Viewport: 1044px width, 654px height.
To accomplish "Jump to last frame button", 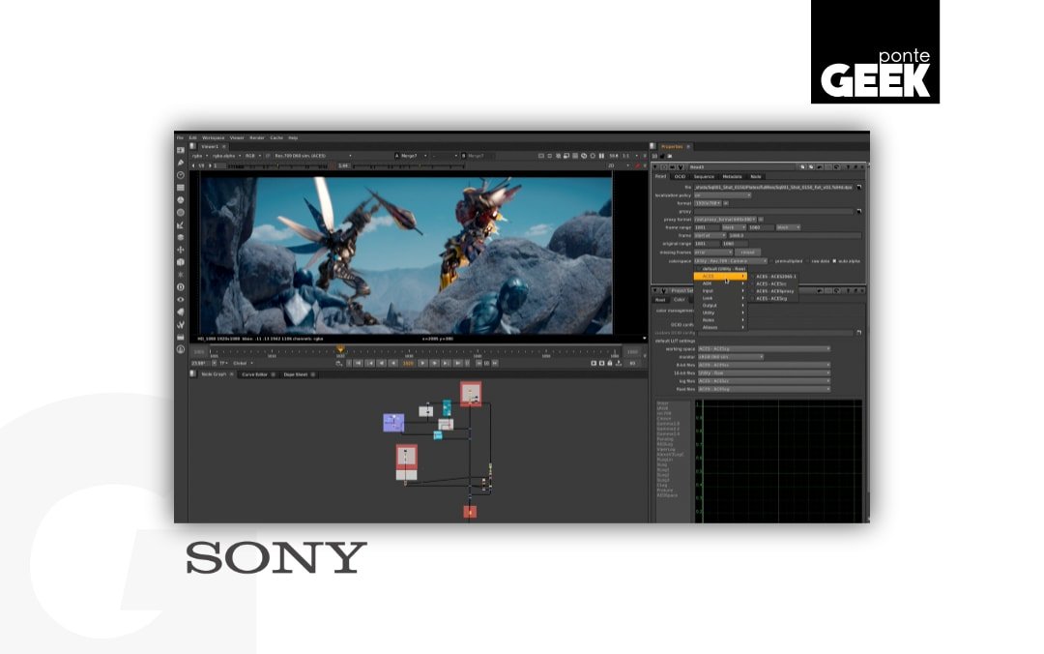I will [458, 364].
